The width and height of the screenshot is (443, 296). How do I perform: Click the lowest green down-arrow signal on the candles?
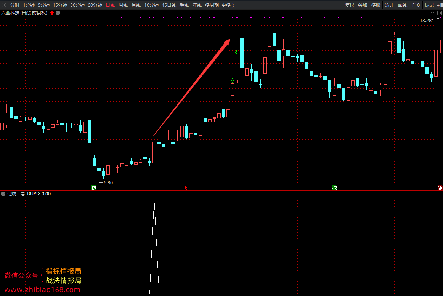coord(233,81)
